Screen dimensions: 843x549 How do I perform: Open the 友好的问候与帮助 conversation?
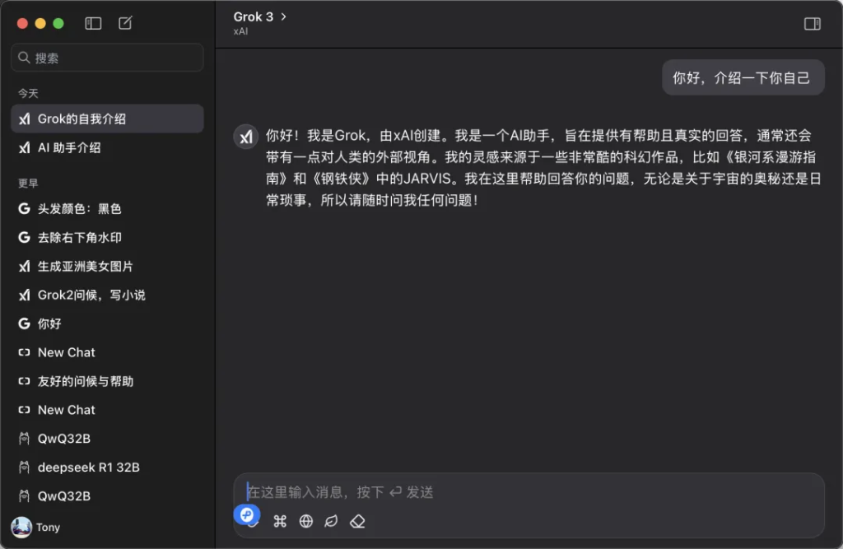click(107, 381)
